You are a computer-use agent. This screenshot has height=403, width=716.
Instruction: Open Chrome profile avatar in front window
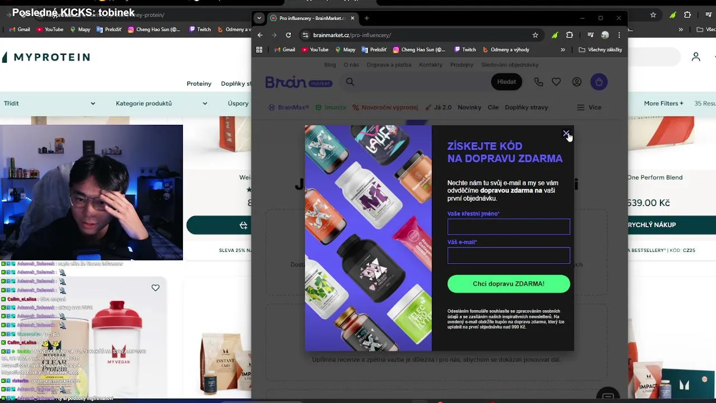coord(605,35)
